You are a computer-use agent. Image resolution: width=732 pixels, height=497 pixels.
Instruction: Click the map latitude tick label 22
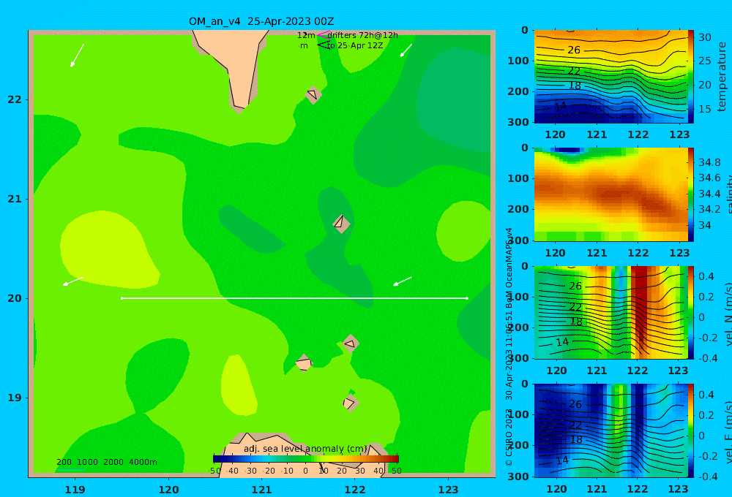pos(15,99)
